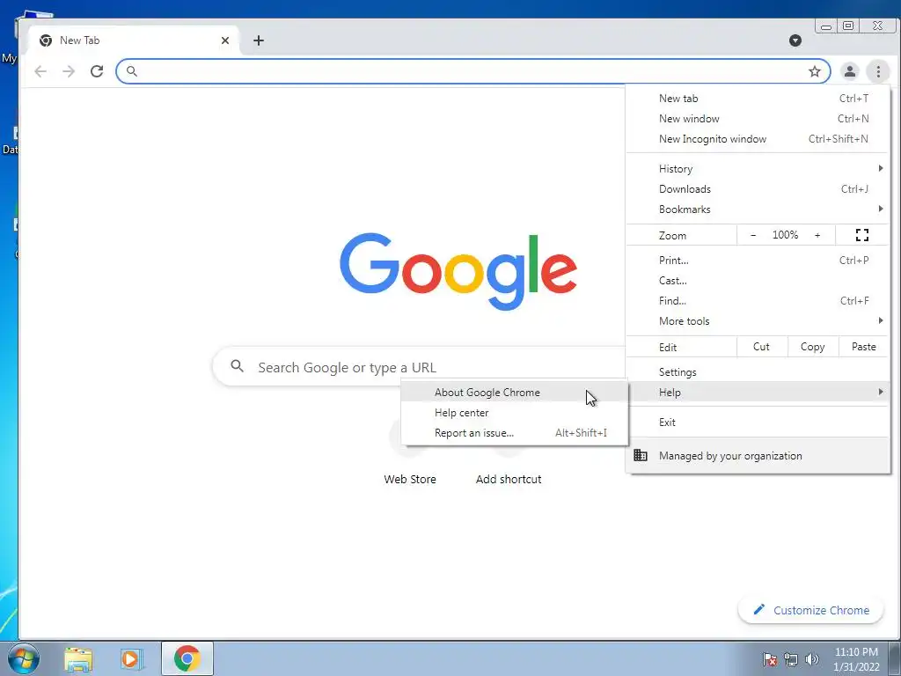
Task: Open the Windows Start button
Action: click(x=24, y=658)
